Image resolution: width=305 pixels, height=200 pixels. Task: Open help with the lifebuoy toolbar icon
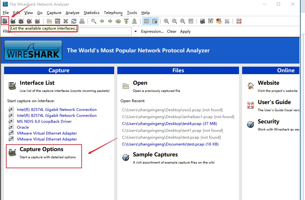[x=239, y=21]
